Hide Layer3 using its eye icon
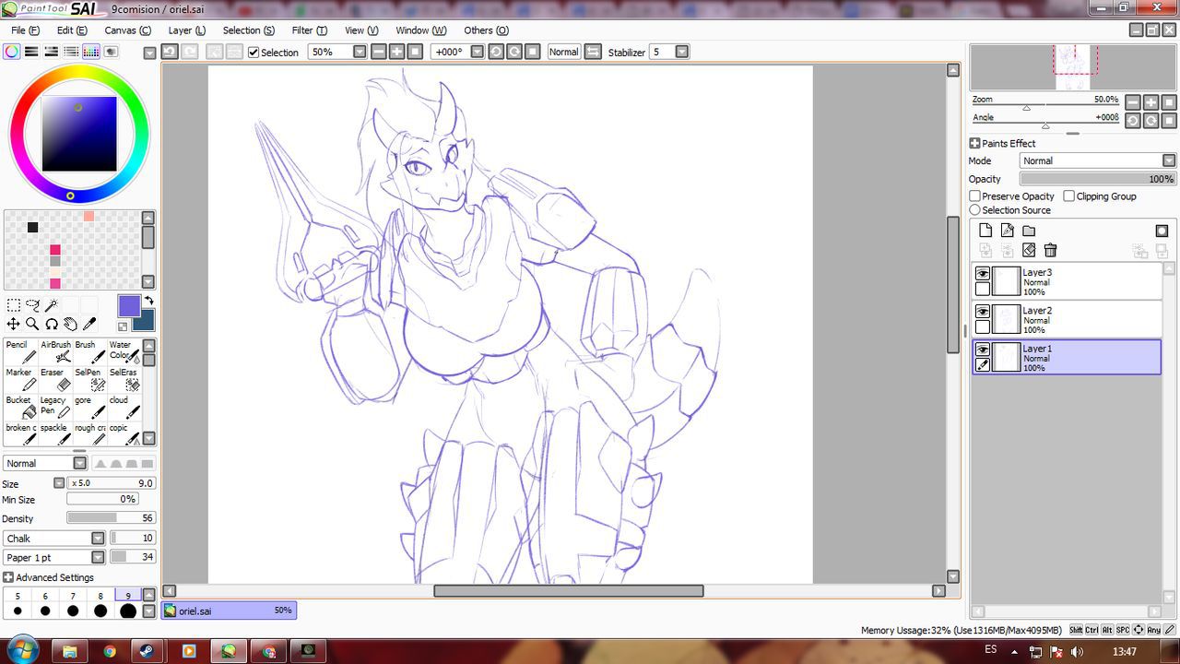 pyautogui.click(x=983, y=274)
